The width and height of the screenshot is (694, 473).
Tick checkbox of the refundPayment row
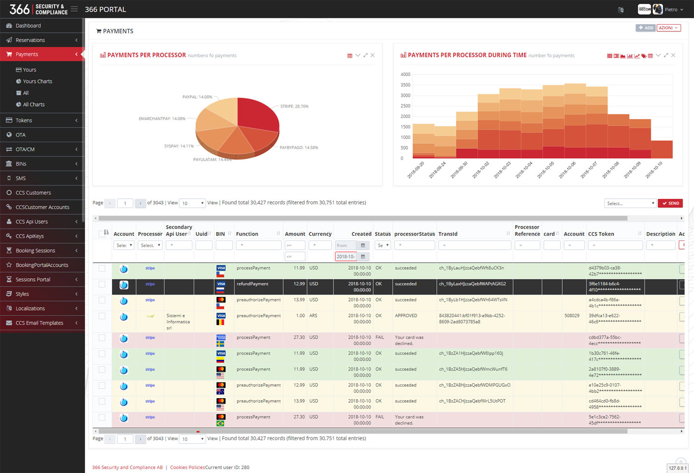pos(102,284)
